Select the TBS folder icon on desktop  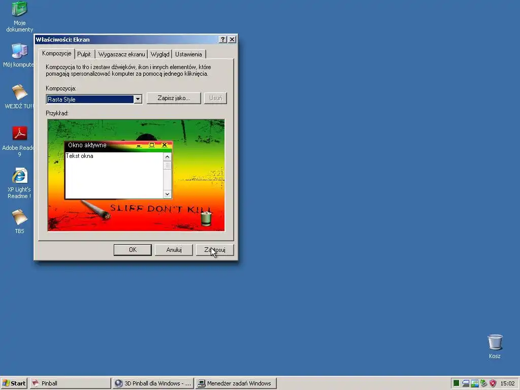pos(19,221)
